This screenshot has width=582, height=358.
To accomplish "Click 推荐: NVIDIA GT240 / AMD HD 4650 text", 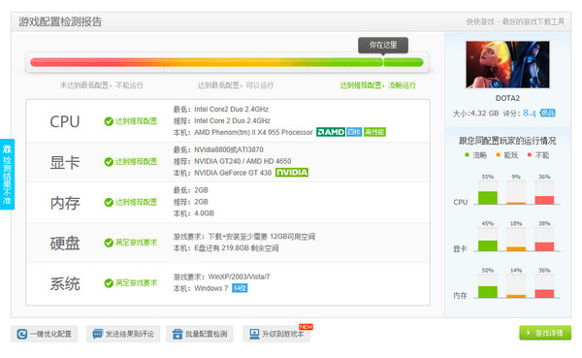I will (232, 161).
